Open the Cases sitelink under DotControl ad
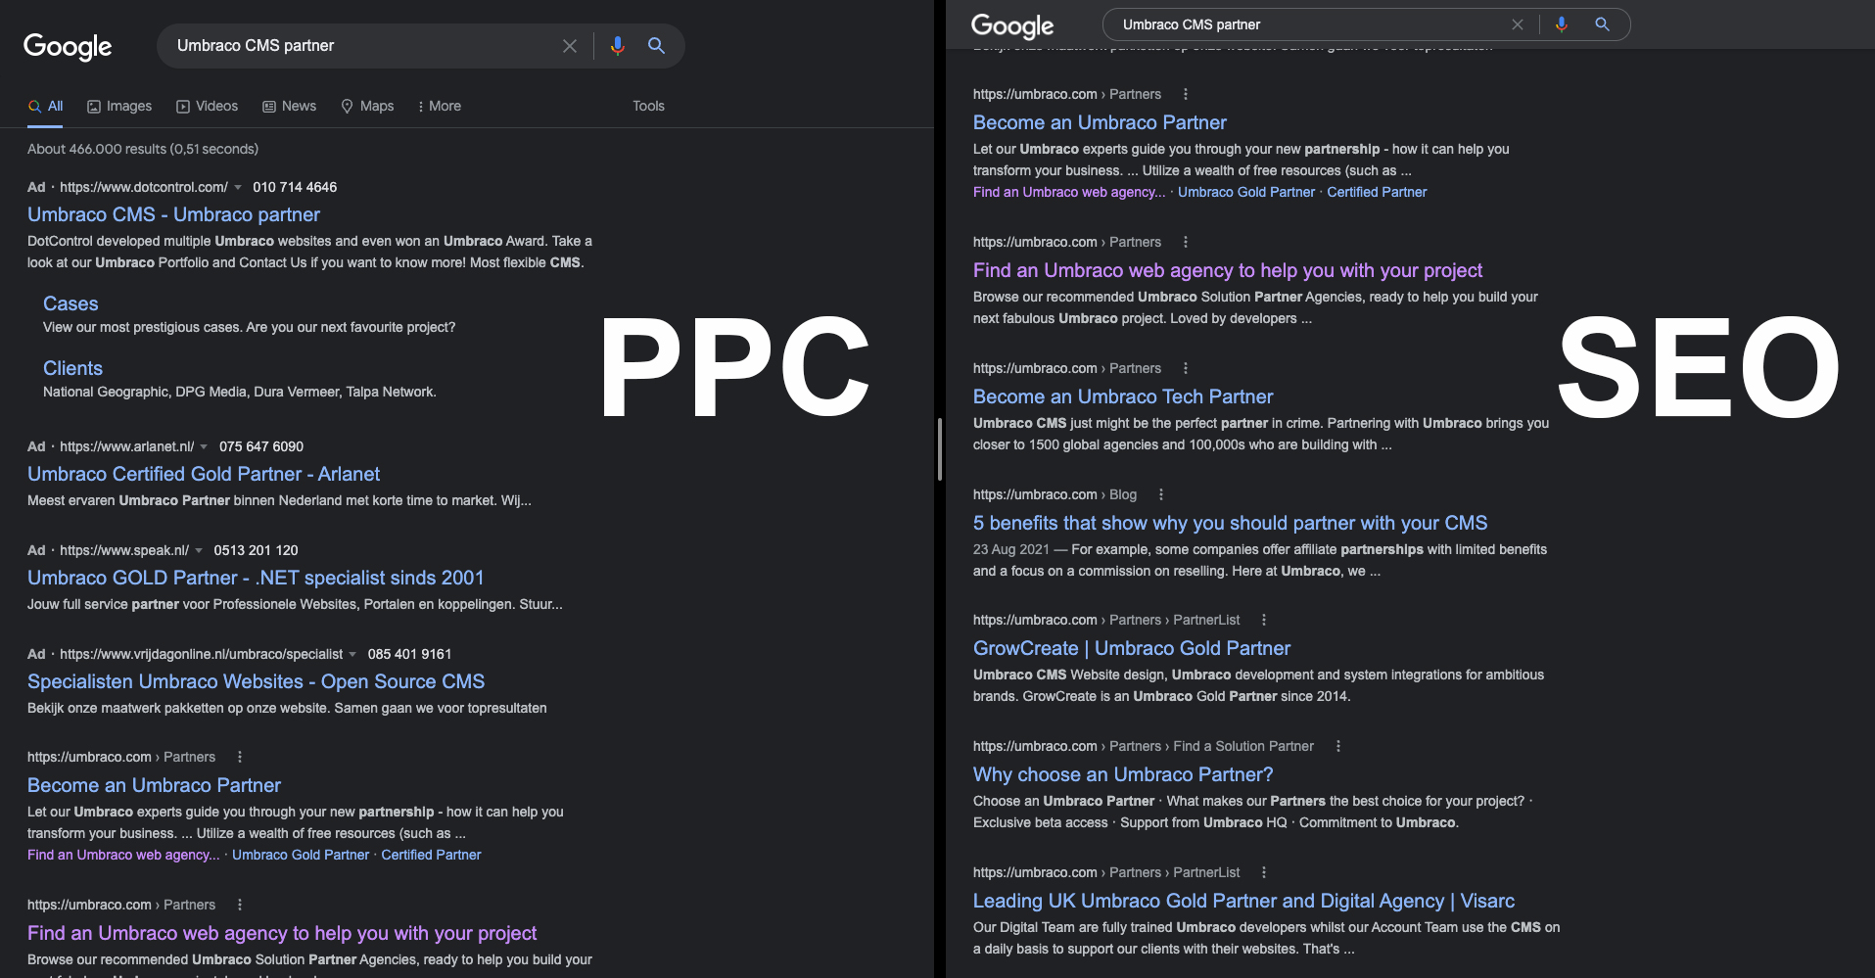 70,303
